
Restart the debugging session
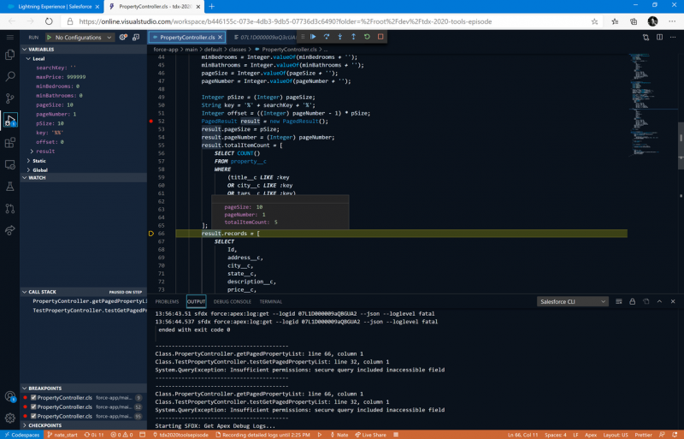367,37
